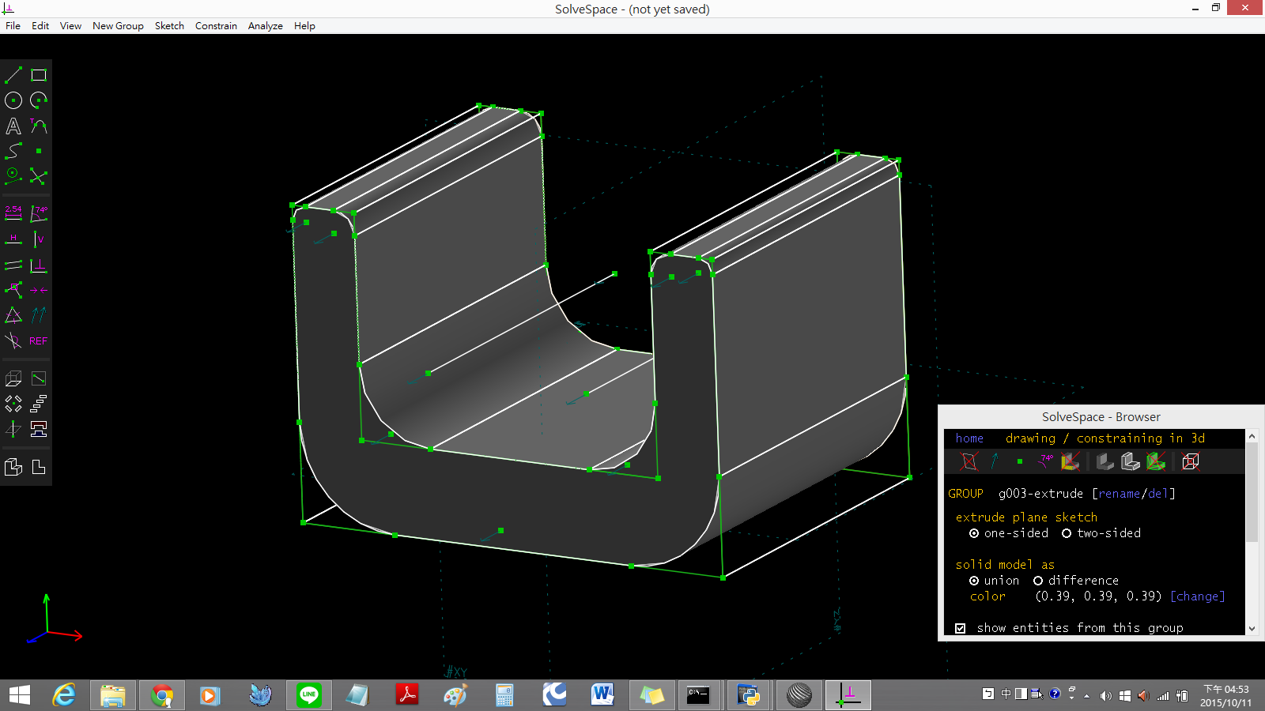Select two-sided extrude radio button

click(x=1067, y=533)
